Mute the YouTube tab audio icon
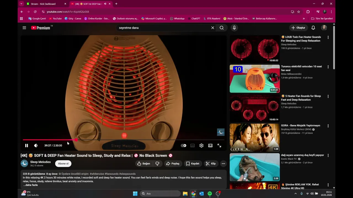Image resolution: width=353 pixels, height=198 pixels. pos(105,4)
